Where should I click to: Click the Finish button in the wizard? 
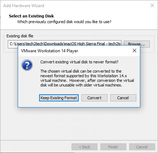tap(113, 147)
